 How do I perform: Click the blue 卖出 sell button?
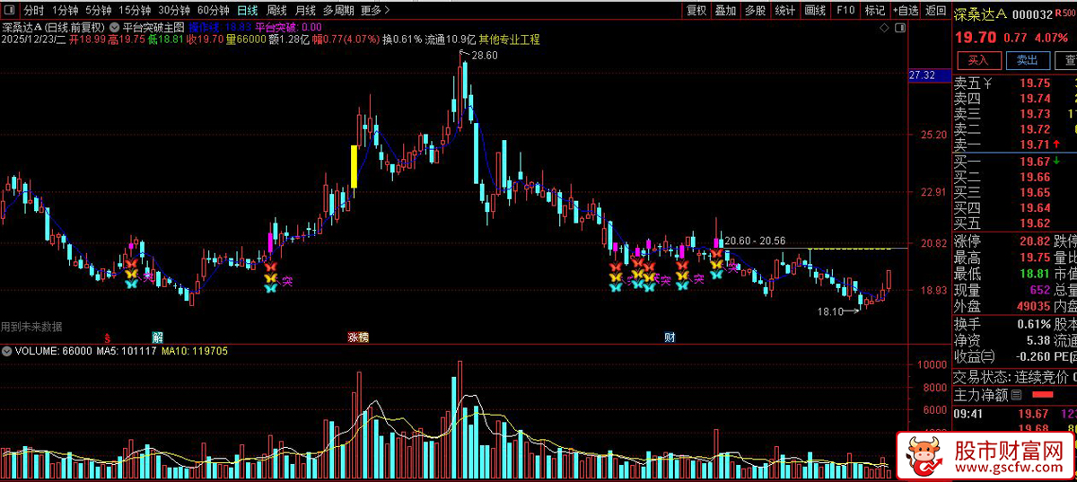pos(1028,61)
